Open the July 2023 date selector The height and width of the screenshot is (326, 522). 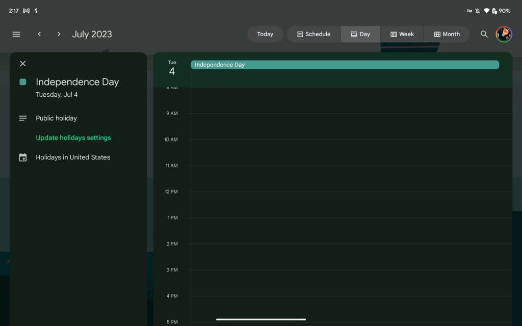pos(92,34)
